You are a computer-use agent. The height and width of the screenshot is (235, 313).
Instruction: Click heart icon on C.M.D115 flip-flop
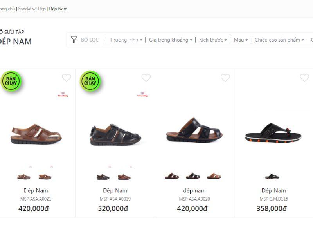pyautogui.click(x=304, y=78)
